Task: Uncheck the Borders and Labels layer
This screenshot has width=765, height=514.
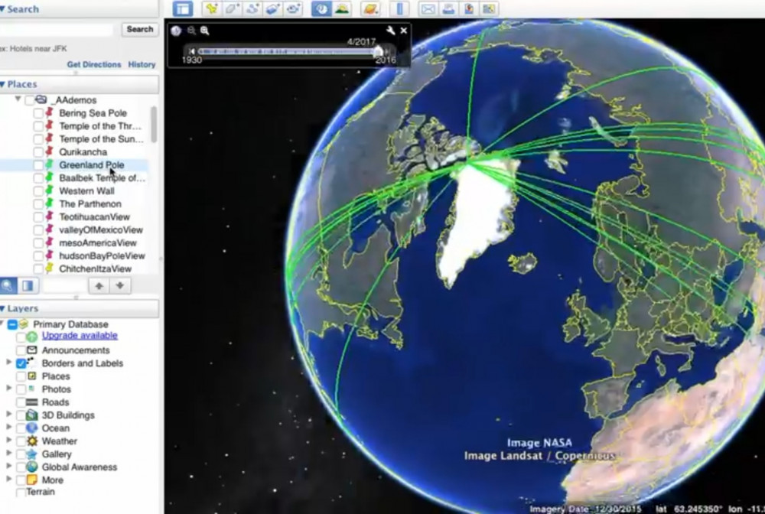Action: (x=21, y=363)
